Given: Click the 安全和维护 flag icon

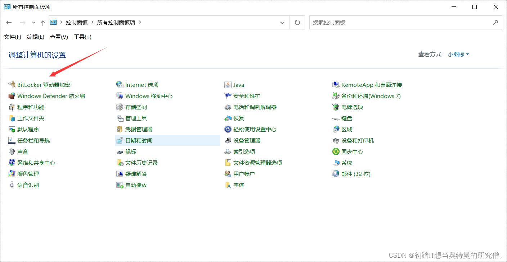Looking at the screenshot, I should [x=228, y=96].
